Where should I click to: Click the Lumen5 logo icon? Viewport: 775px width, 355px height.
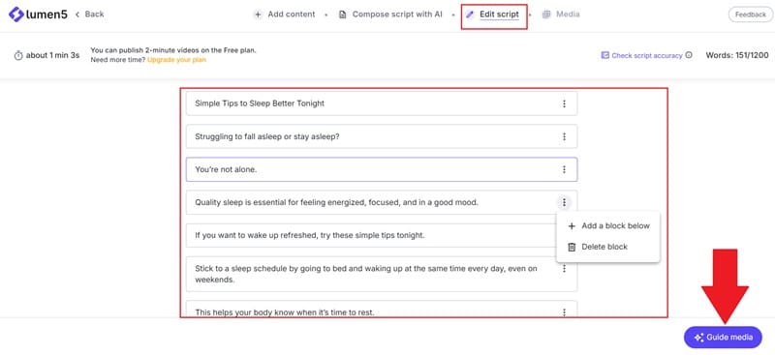(16, 15)
